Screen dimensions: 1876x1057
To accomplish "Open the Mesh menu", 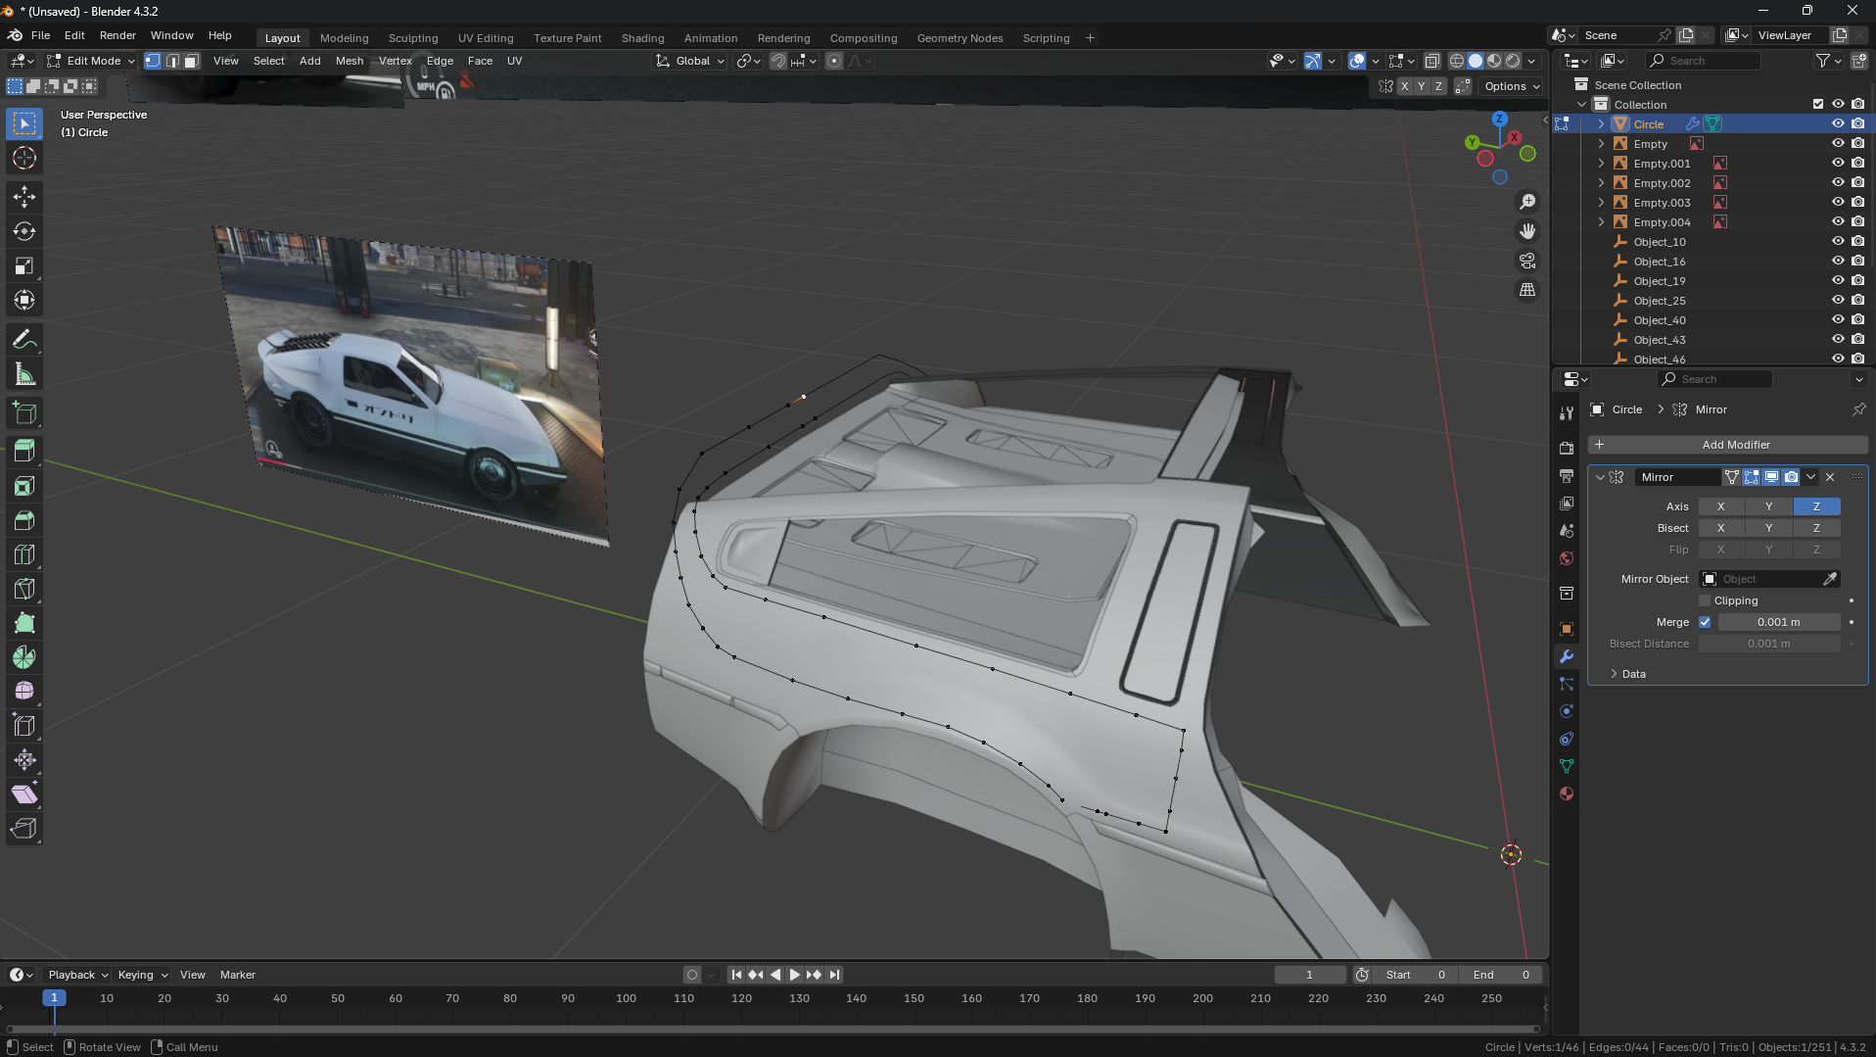I will [349, 61].
